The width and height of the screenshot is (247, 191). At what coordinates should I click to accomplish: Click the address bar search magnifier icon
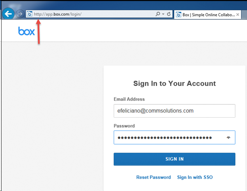point(158,14)
